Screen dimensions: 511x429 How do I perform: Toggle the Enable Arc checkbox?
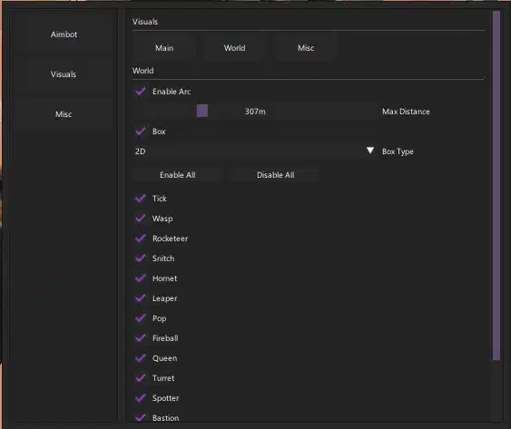pyautogui.click(x=141, y=92)
